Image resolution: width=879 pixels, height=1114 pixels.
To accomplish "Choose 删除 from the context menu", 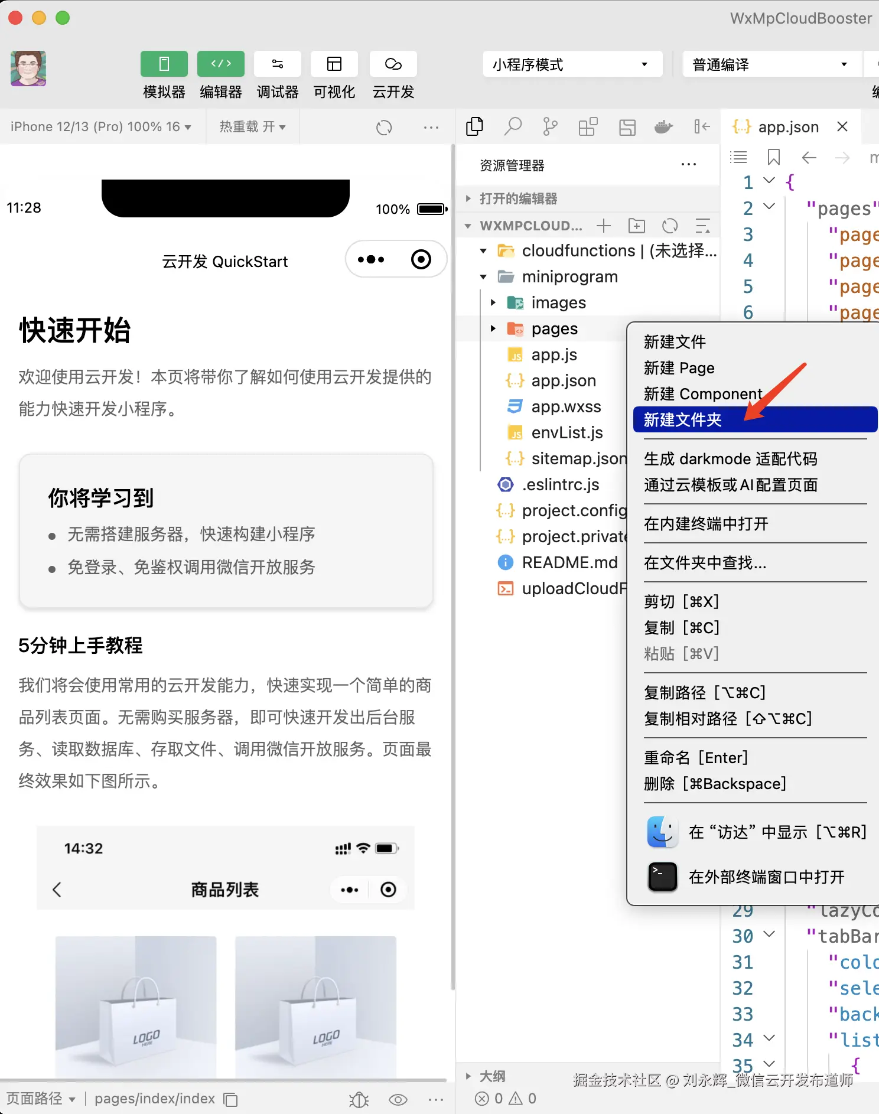I will pyautogui.click(x=755, y=784).
